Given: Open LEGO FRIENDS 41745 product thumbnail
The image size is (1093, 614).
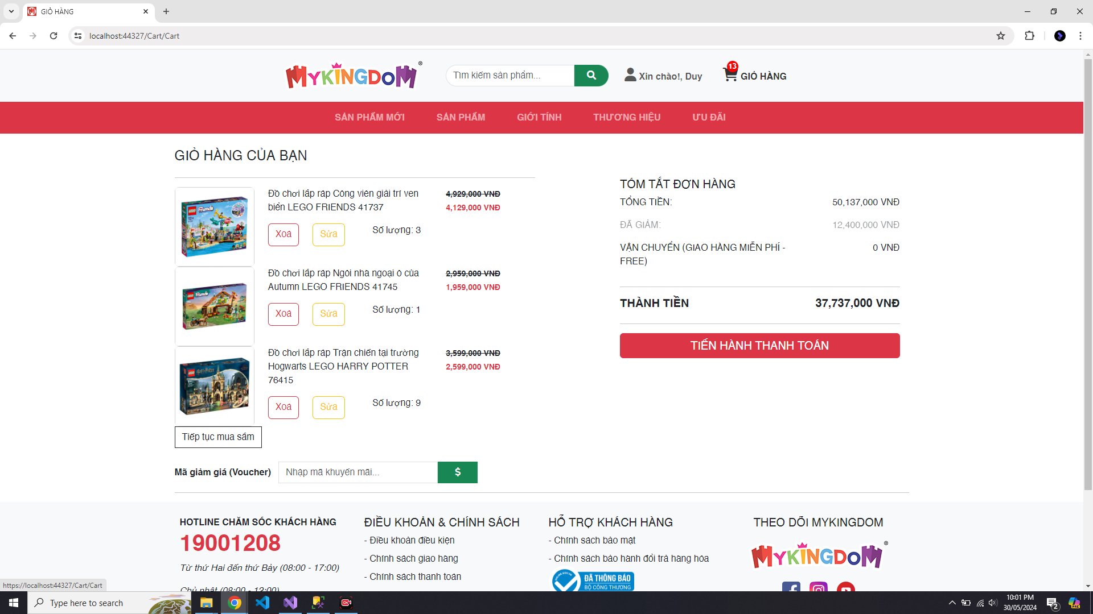Looking at the screenshot, I should click(x=214, y=306).
